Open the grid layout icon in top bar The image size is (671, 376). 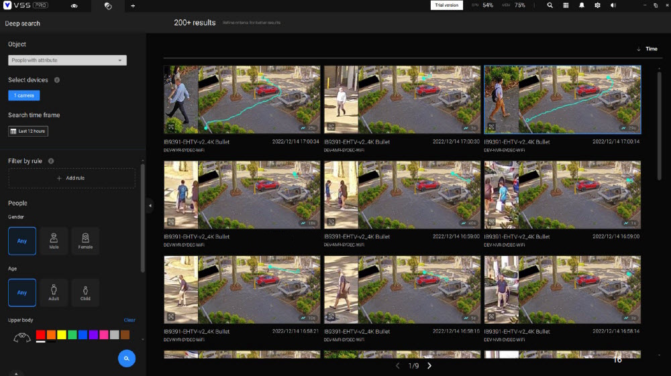[566, 5]
